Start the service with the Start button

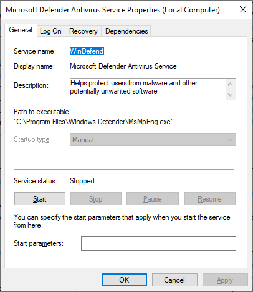[x=40, y=199]
